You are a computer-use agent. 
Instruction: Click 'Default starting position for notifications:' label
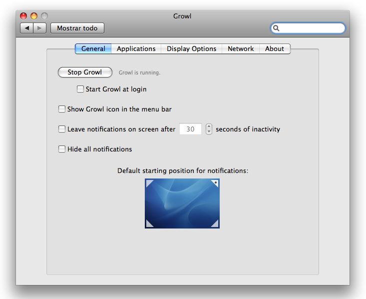tap(183, 170)
